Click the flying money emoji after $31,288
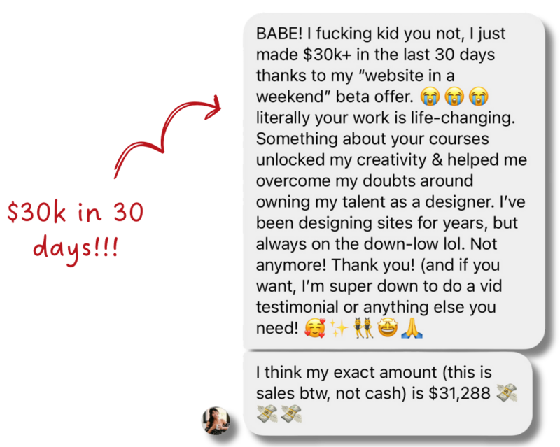This screenshot has height=447, width=560. point(507,393)
